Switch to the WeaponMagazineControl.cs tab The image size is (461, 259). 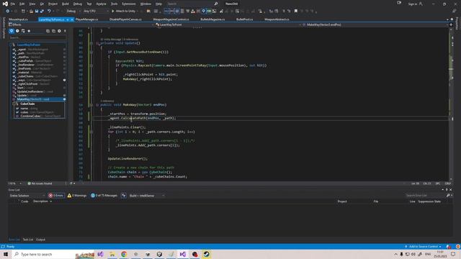pyautogui.click(x=171, y=19)
